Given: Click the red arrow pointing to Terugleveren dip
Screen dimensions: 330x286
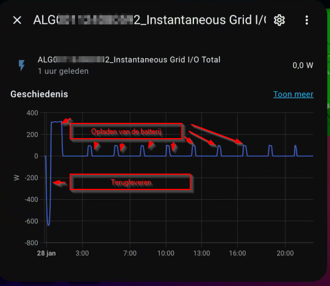Looking at the screenshot, I should [x=59, y=183].
